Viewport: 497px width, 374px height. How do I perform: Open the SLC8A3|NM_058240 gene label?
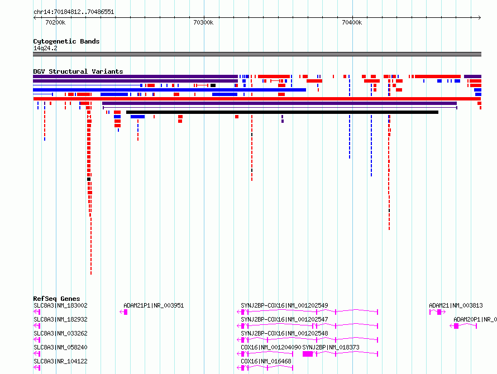coord(60,347)
